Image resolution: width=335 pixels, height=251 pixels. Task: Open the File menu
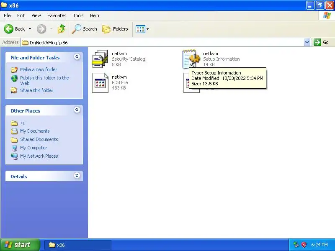tap(7, 15)
